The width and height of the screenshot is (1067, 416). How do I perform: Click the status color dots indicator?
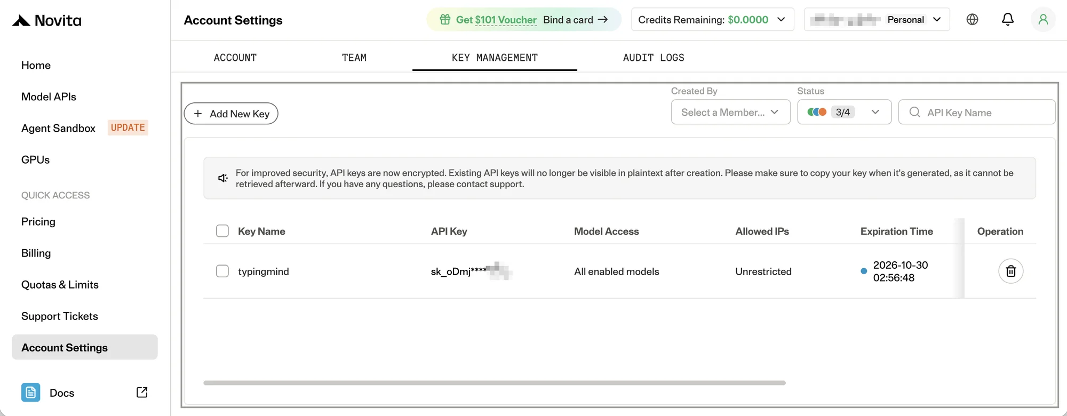coord(817,112)
